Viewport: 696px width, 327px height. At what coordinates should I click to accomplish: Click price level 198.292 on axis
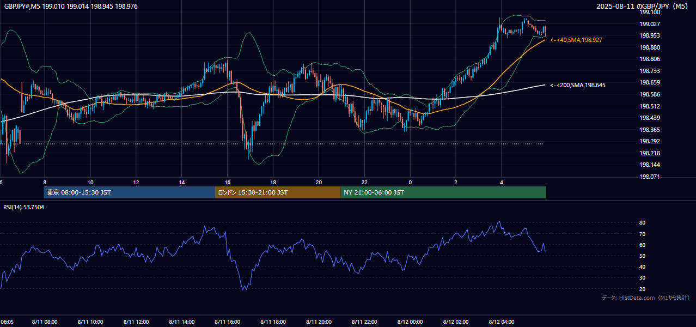[x=650, y=141]
